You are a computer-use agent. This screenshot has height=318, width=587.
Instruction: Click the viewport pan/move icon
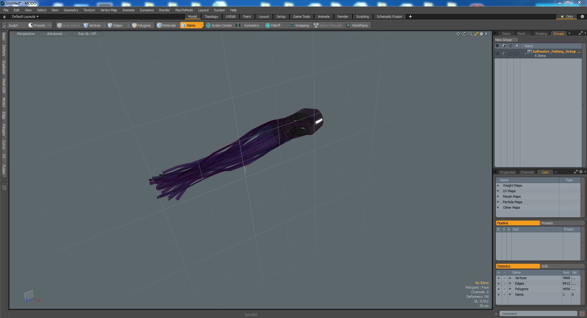coord(458,34)
